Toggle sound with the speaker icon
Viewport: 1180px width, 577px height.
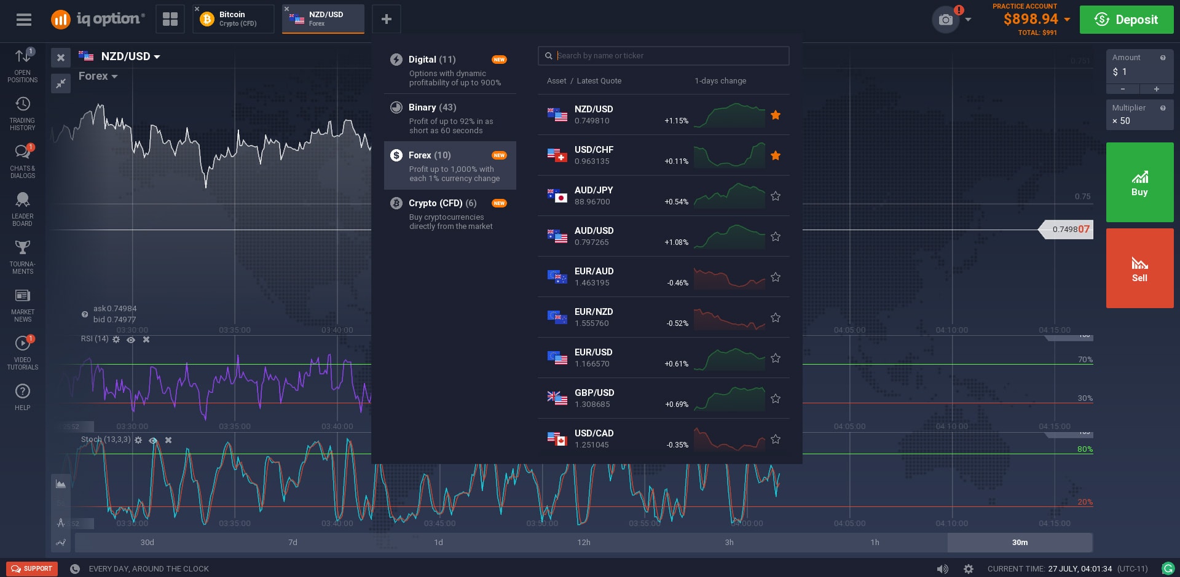(942, 569)
